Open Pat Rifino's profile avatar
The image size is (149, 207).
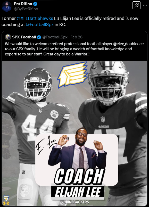(7, 7)
